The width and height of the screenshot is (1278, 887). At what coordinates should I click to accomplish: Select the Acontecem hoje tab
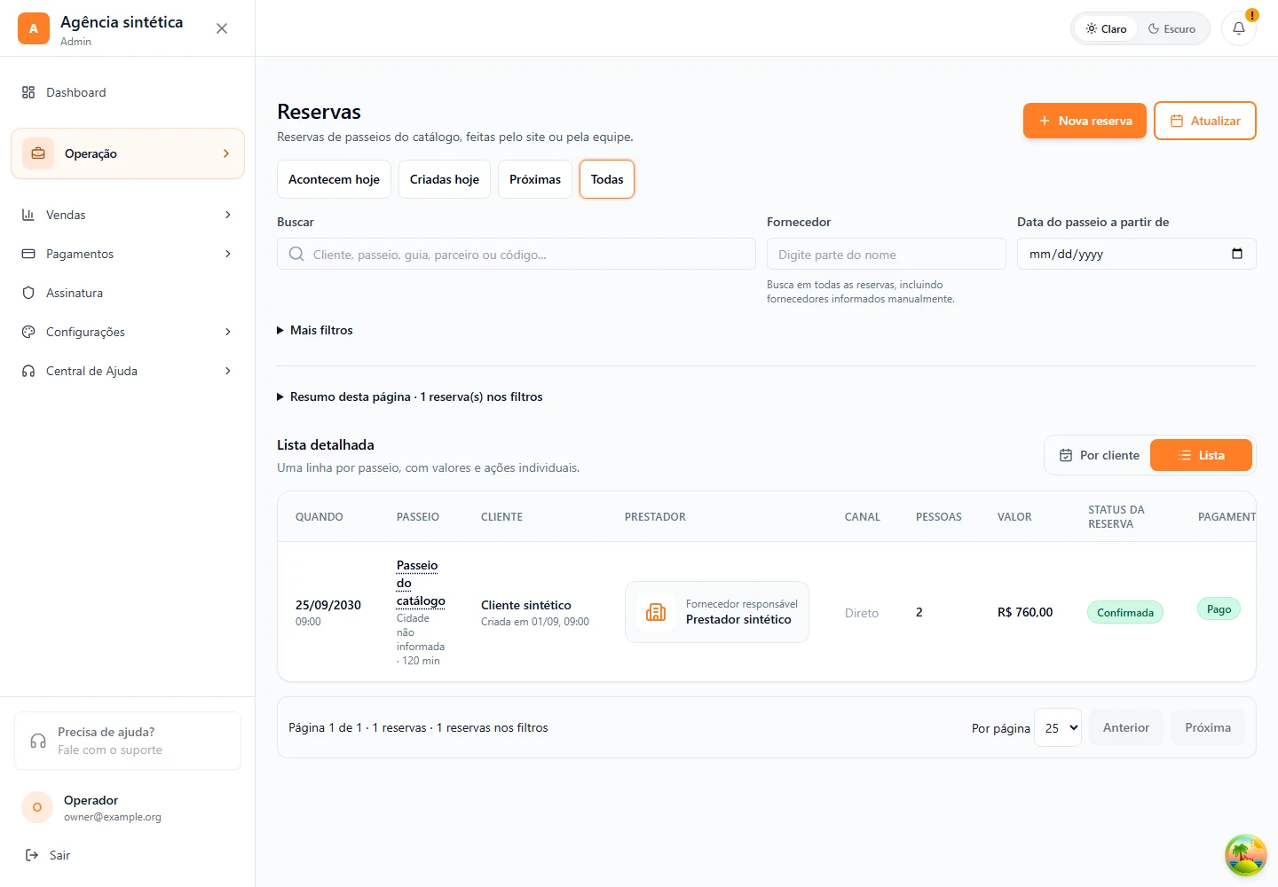click(334, 179)
